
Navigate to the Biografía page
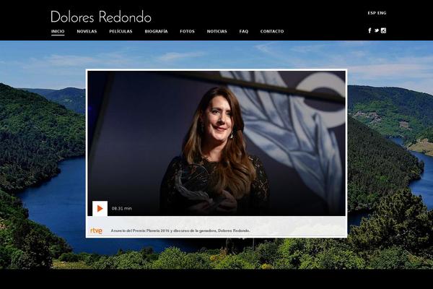coord(156,31)
